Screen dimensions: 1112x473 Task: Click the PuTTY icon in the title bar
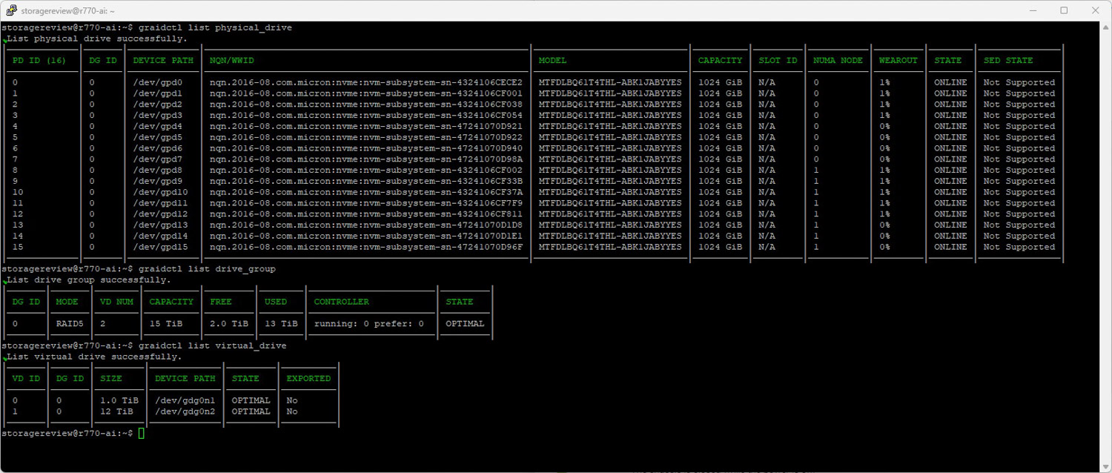[x=11, y=10]
